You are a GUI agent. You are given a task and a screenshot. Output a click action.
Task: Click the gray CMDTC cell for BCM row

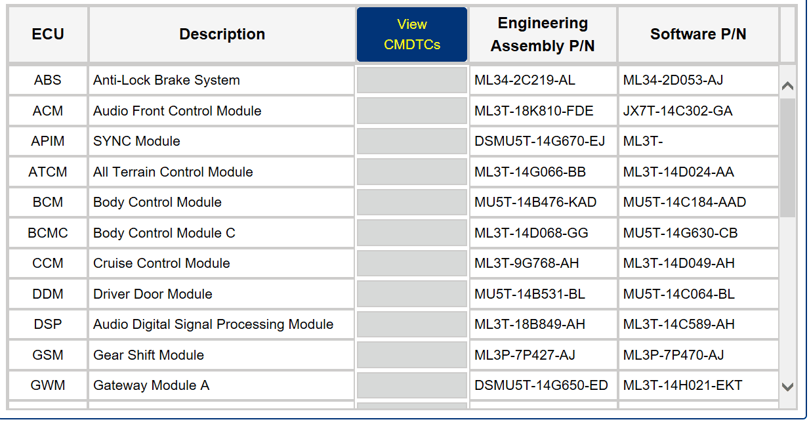click(411, 202)
